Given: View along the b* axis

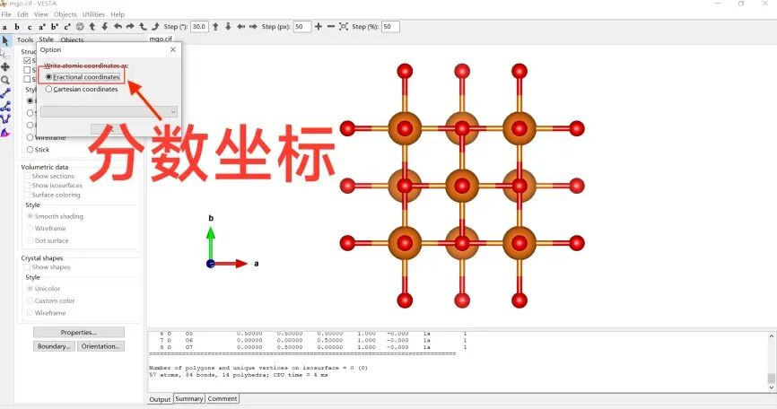Looking at the screenshot, I should click(55, 27).
